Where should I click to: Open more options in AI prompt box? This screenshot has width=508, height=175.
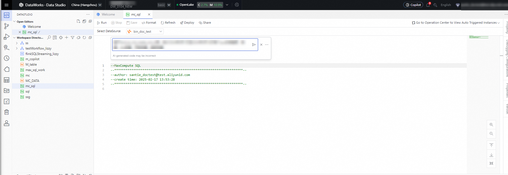[x=267, y=45]
